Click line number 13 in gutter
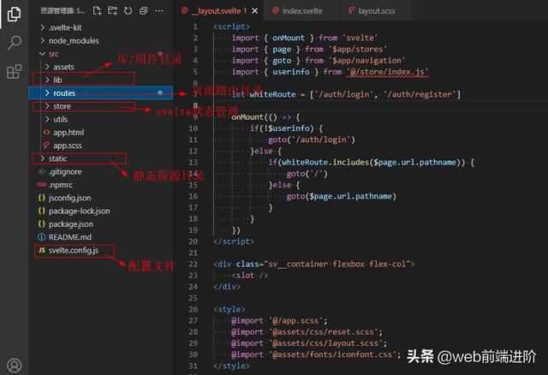 [x=194, y=162]
